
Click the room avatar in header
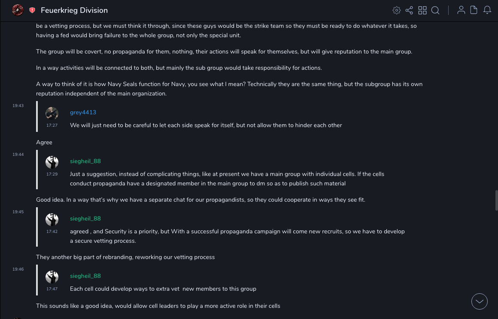[18, 10]
